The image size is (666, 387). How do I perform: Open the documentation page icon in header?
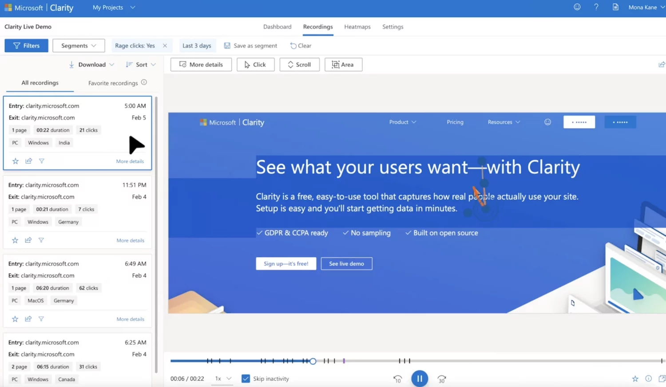coord(615,7)
